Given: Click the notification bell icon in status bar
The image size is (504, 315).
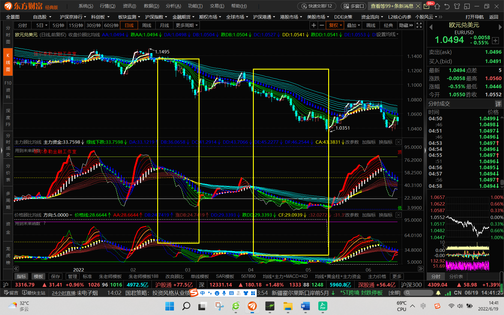Looking at the screenshot, I should point(438,293).
